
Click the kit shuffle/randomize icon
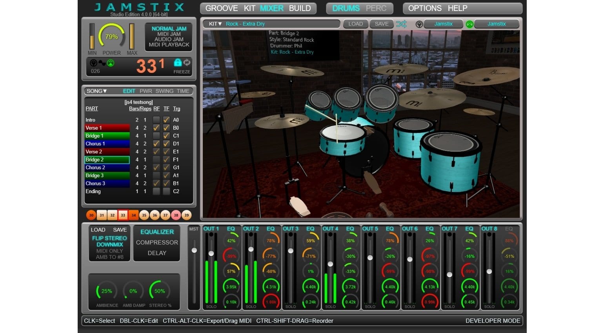point(401,24)
